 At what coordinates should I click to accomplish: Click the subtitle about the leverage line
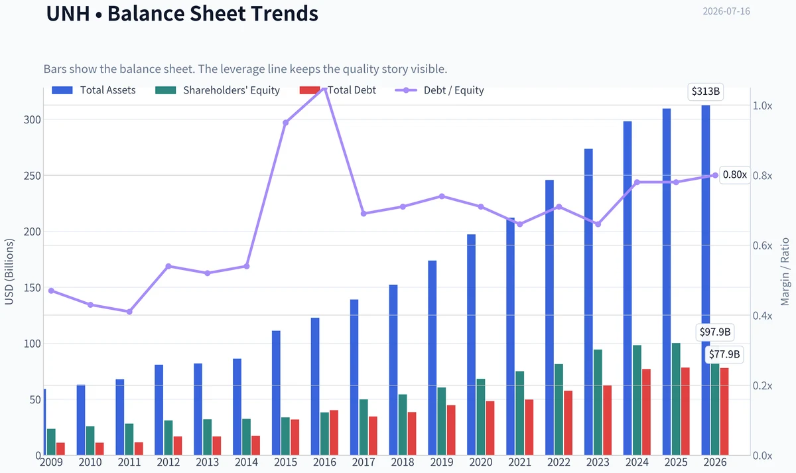(245, 69)
